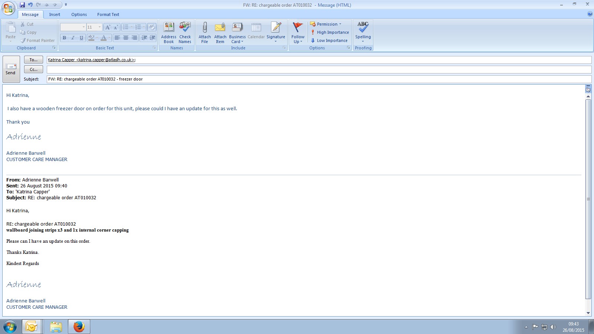Viewport: 594px width, 334px height.
Task: Click the scroll down arrow of message body
Action: click(588, 313)
